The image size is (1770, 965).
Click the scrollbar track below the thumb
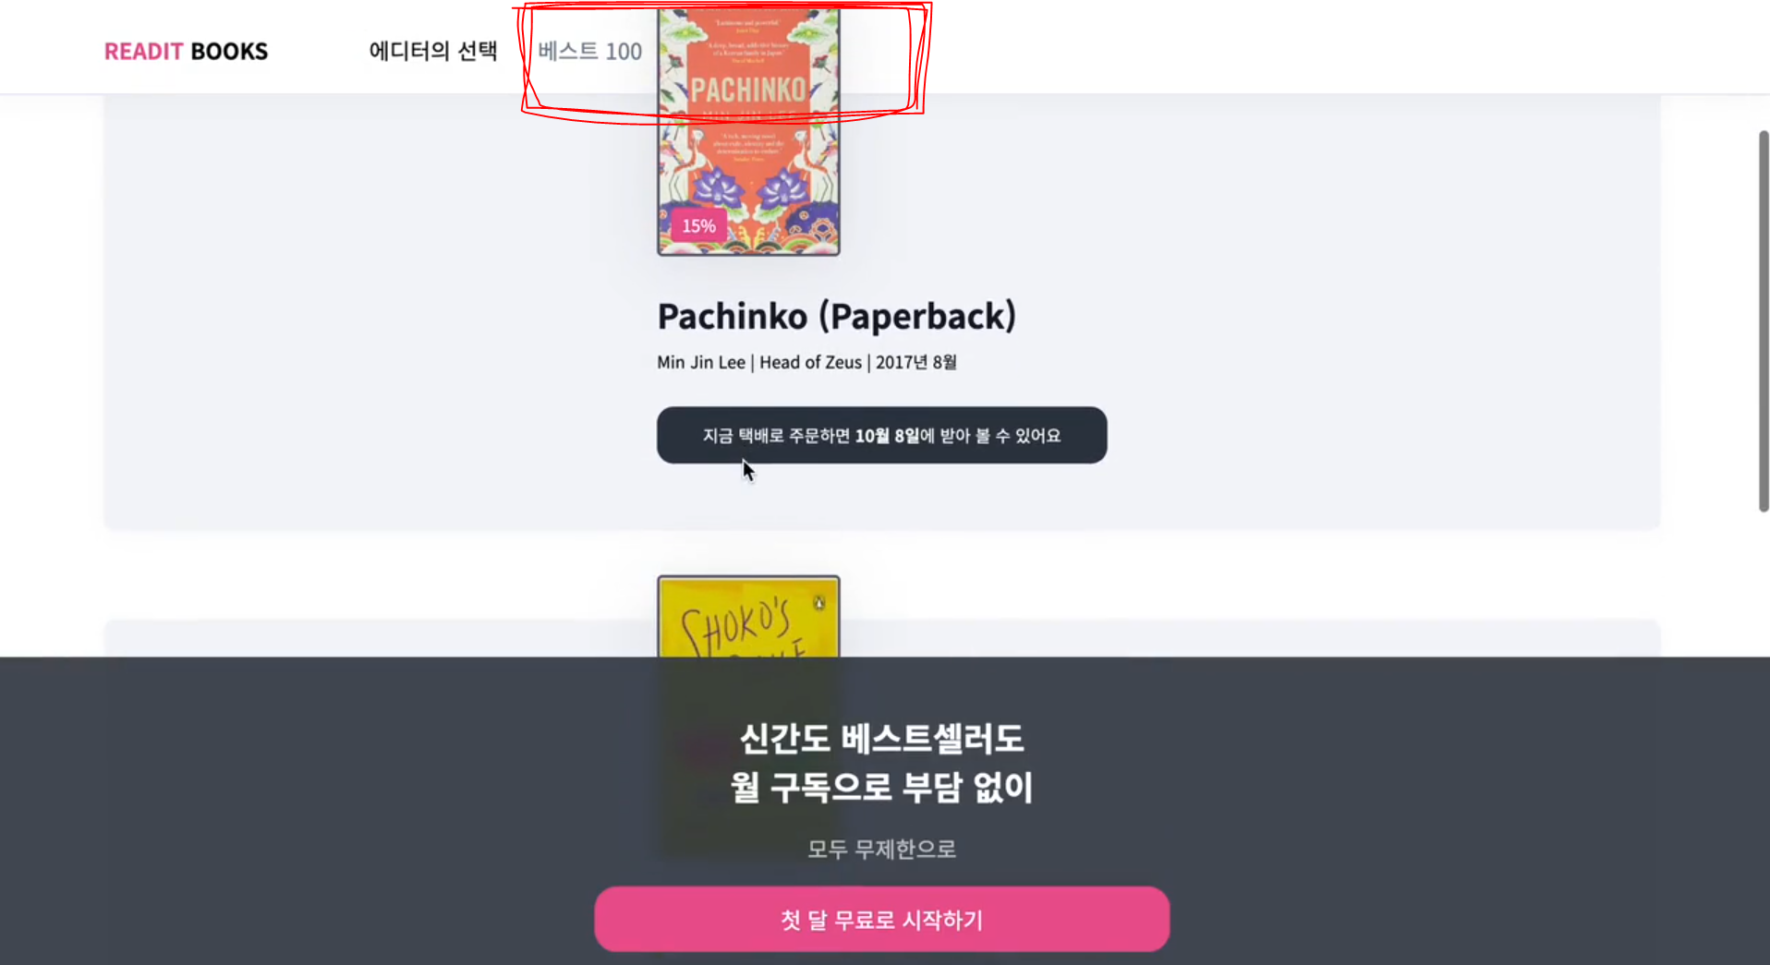click(1763, 739)
